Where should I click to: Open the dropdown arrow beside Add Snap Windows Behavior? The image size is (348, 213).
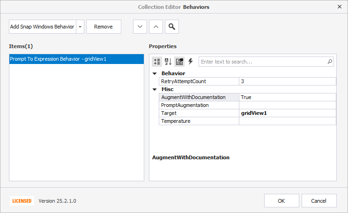pyautogui.click(x=80, y=27)
